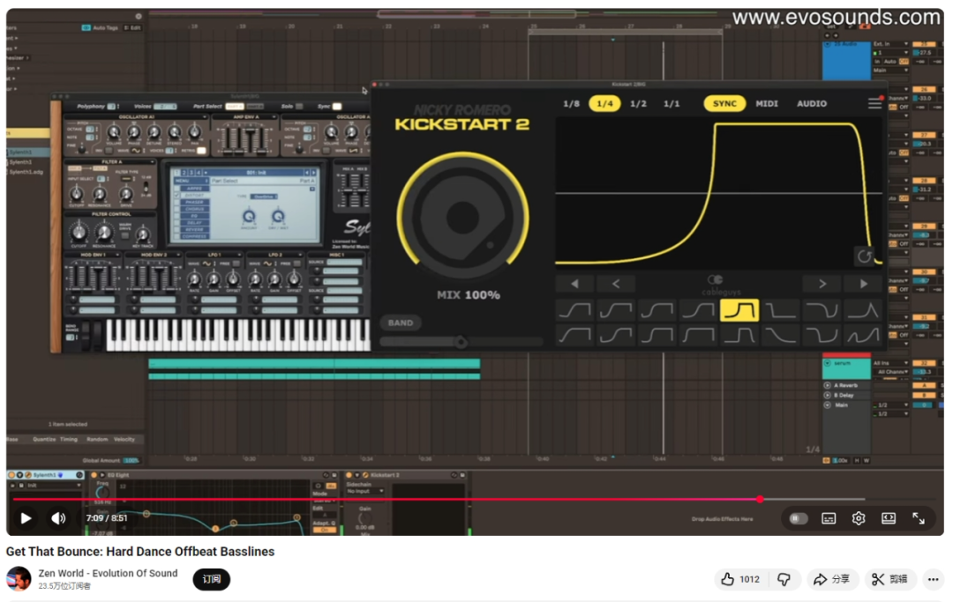
Task: Open the All Ins input dropdown
Action: (x=891, y=363)
